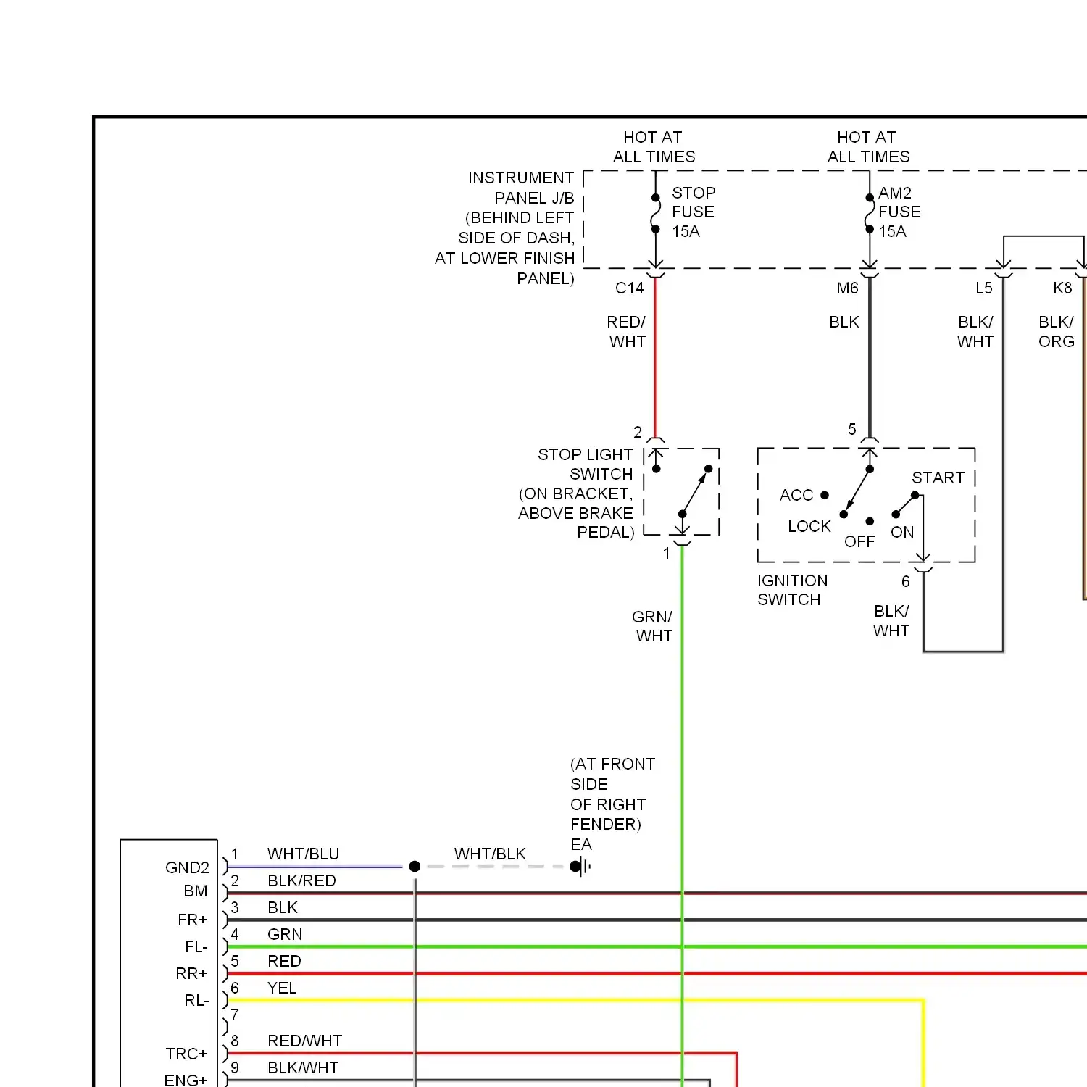Select connector label C14
Screen dimensions: 1087x1087
629,288
